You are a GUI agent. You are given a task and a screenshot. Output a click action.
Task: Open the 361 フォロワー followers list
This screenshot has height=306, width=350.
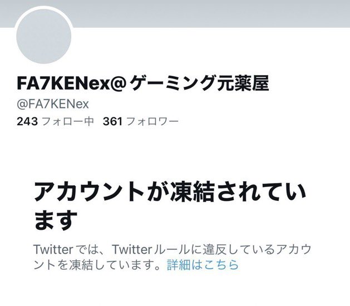[x=141, y=121]
